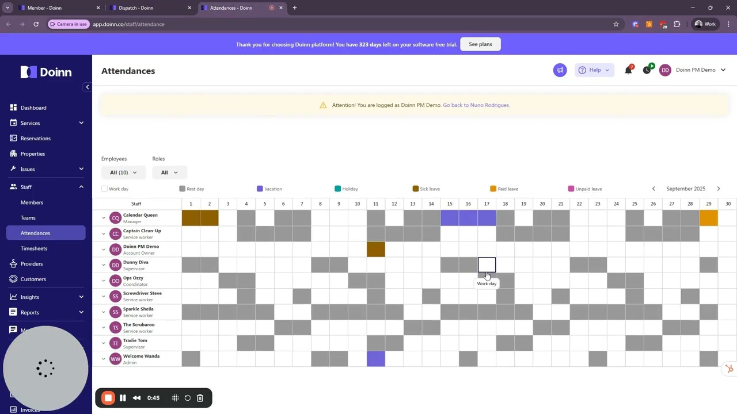737x414 pixels.
Task: Reload the browser page
Action: [x=36, y=24]
